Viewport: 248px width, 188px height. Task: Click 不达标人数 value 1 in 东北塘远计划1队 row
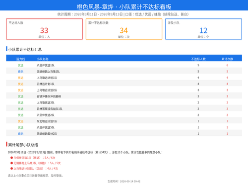[x=198, y=121]
